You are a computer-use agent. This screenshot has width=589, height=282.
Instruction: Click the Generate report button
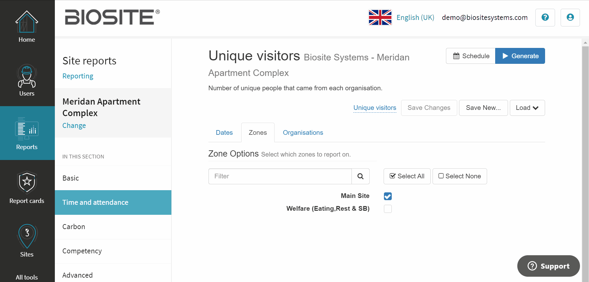(x=520, y=56)
